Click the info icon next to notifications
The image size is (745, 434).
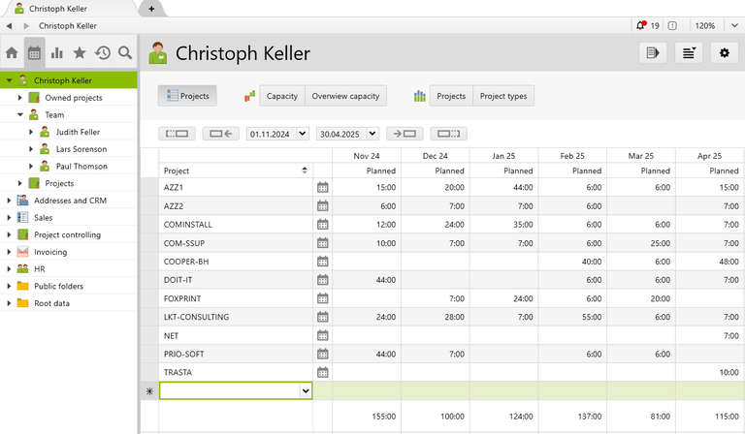click(672, 25)
